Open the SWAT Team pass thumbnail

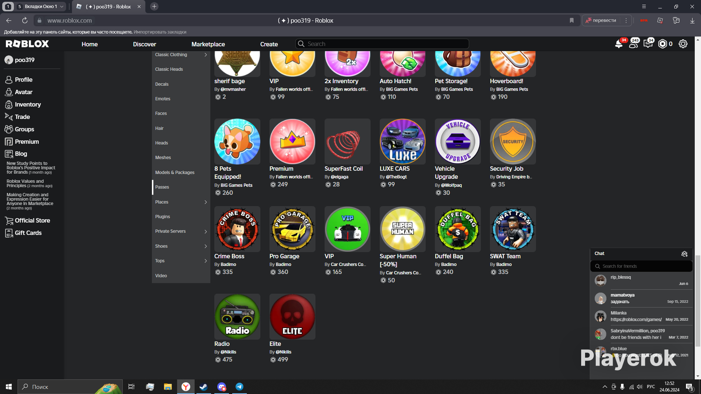(x=513, y=229)
